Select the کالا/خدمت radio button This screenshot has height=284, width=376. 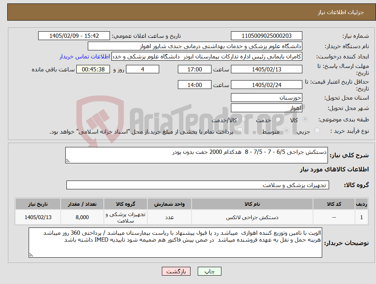click(x=244, y=119)
